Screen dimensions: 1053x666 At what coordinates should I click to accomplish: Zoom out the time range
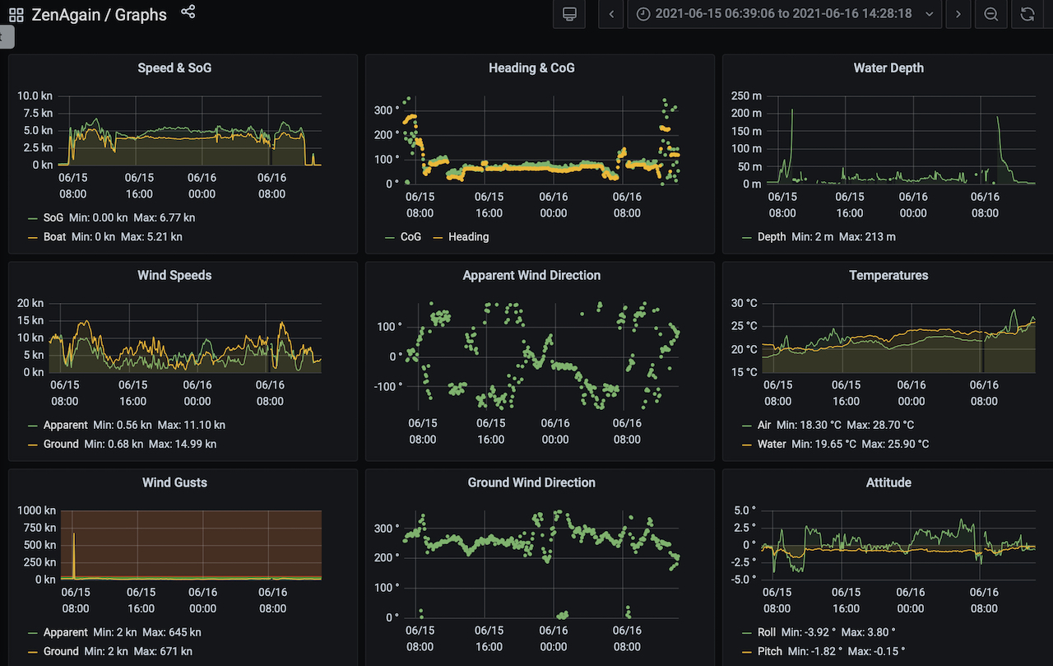[x=991, y=14]
